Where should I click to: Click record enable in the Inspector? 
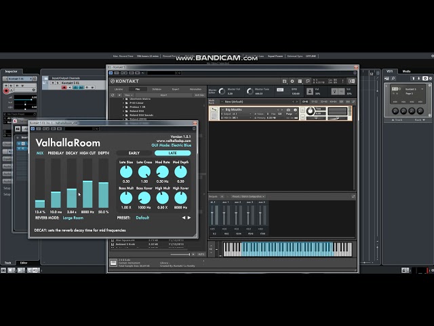(x=6, y=90)
